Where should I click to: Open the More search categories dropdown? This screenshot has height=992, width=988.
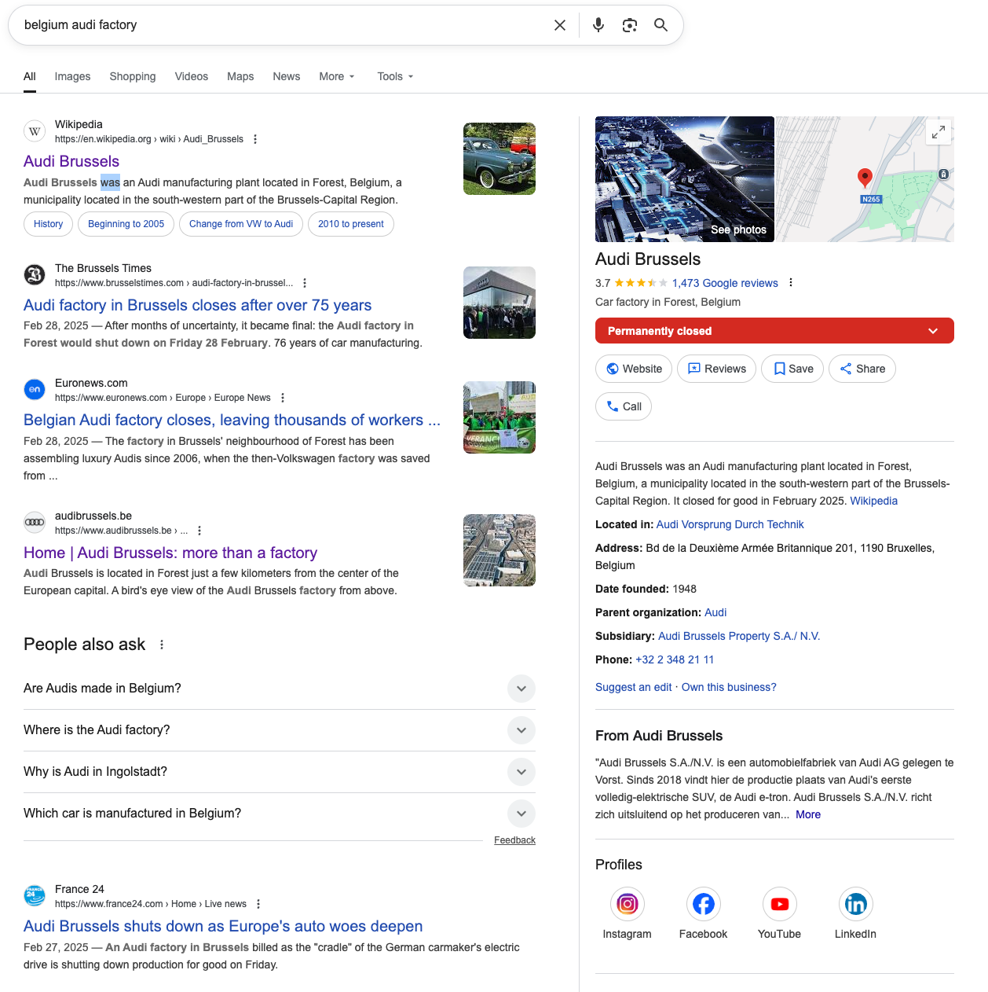click(337, 76)
